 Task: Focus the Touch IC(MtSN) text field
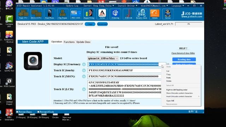tap(124, 77)
